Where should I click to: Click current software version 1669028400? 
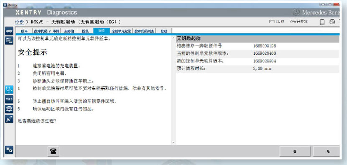(265, 53)
